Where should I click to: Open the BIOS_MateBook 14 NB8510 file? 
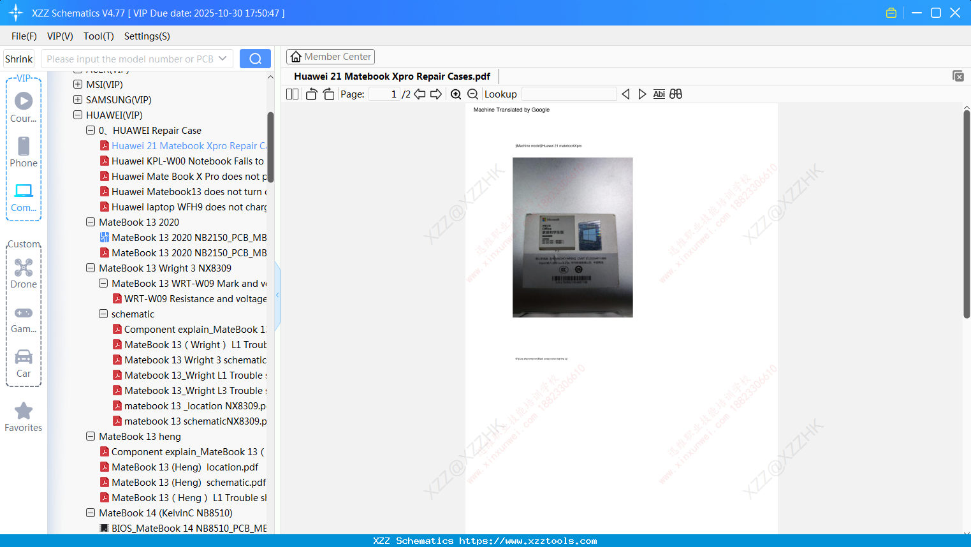pyautogui.click(x=184, y=529)
